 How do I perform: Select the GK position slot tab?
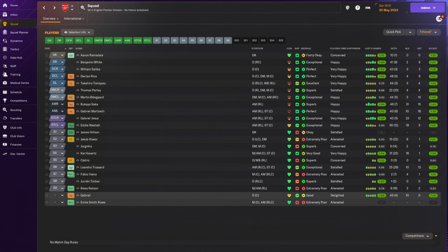pyautogui.click(x=49, y=41)
